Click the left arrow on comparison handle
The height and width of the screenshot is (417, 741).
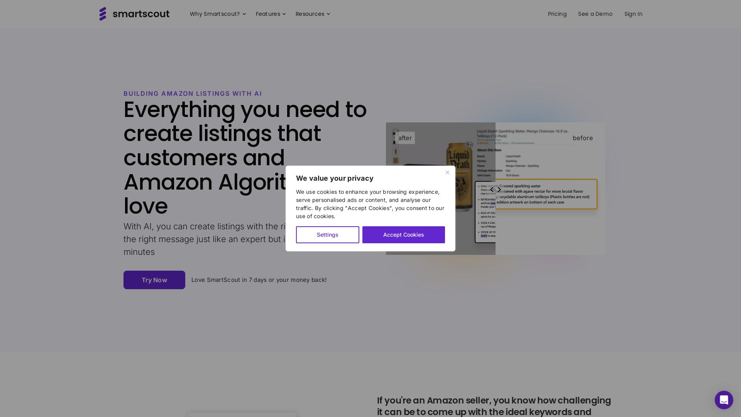click(x=492, y=190)
